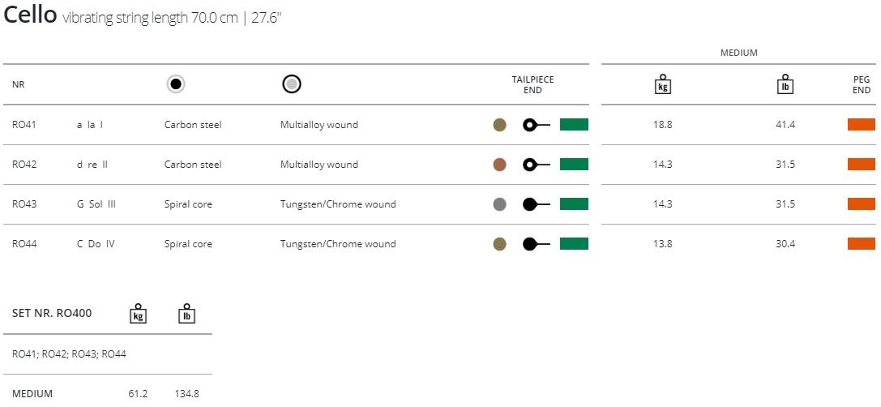Viewport: 881px width, 407px height.
Task: Click the winding material icon in header
Action: [x=292, y=84]
